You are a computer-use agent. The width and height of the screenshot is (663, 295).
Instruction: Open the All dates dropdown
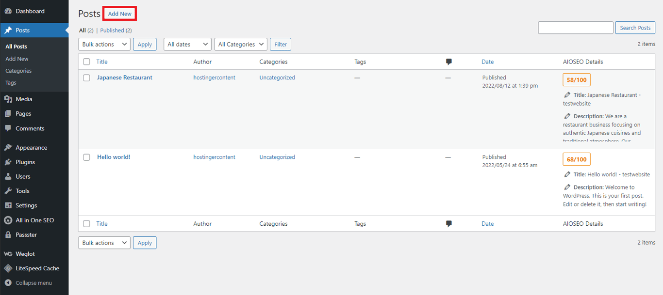pyautogui.click(x=187, y=44)
